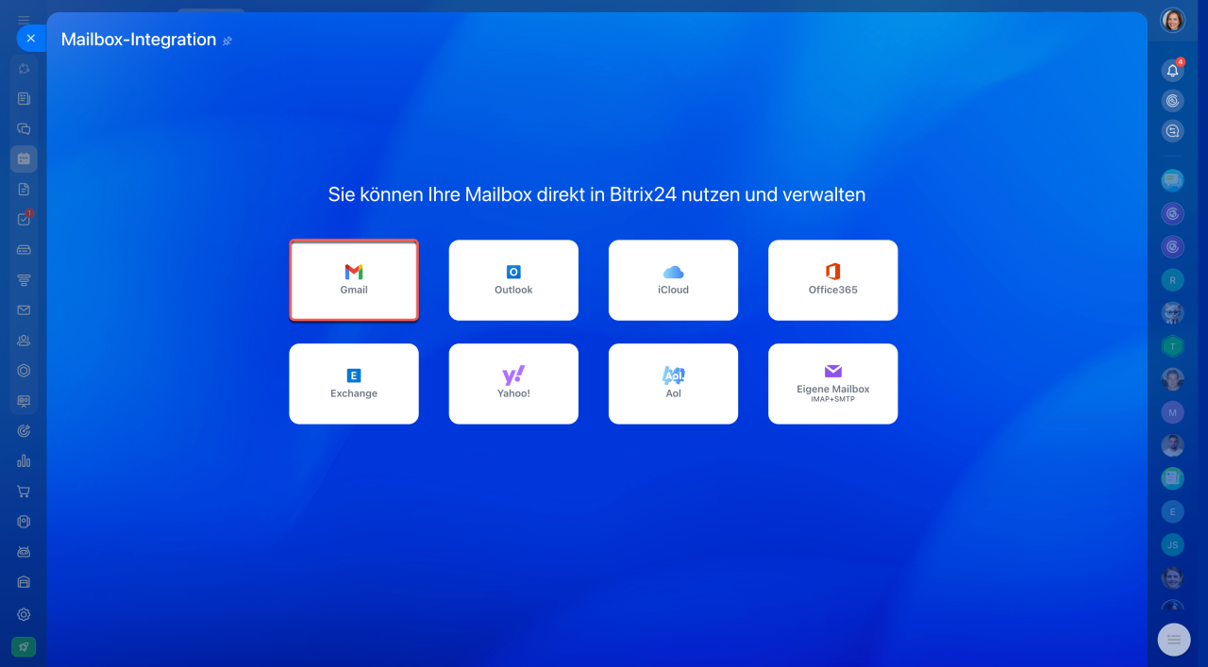
Task: Open the blue chat bubble in right panel
Action: click(1172, 179)
